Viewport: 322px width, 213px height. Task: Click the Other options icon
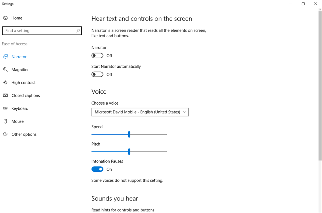5,134
